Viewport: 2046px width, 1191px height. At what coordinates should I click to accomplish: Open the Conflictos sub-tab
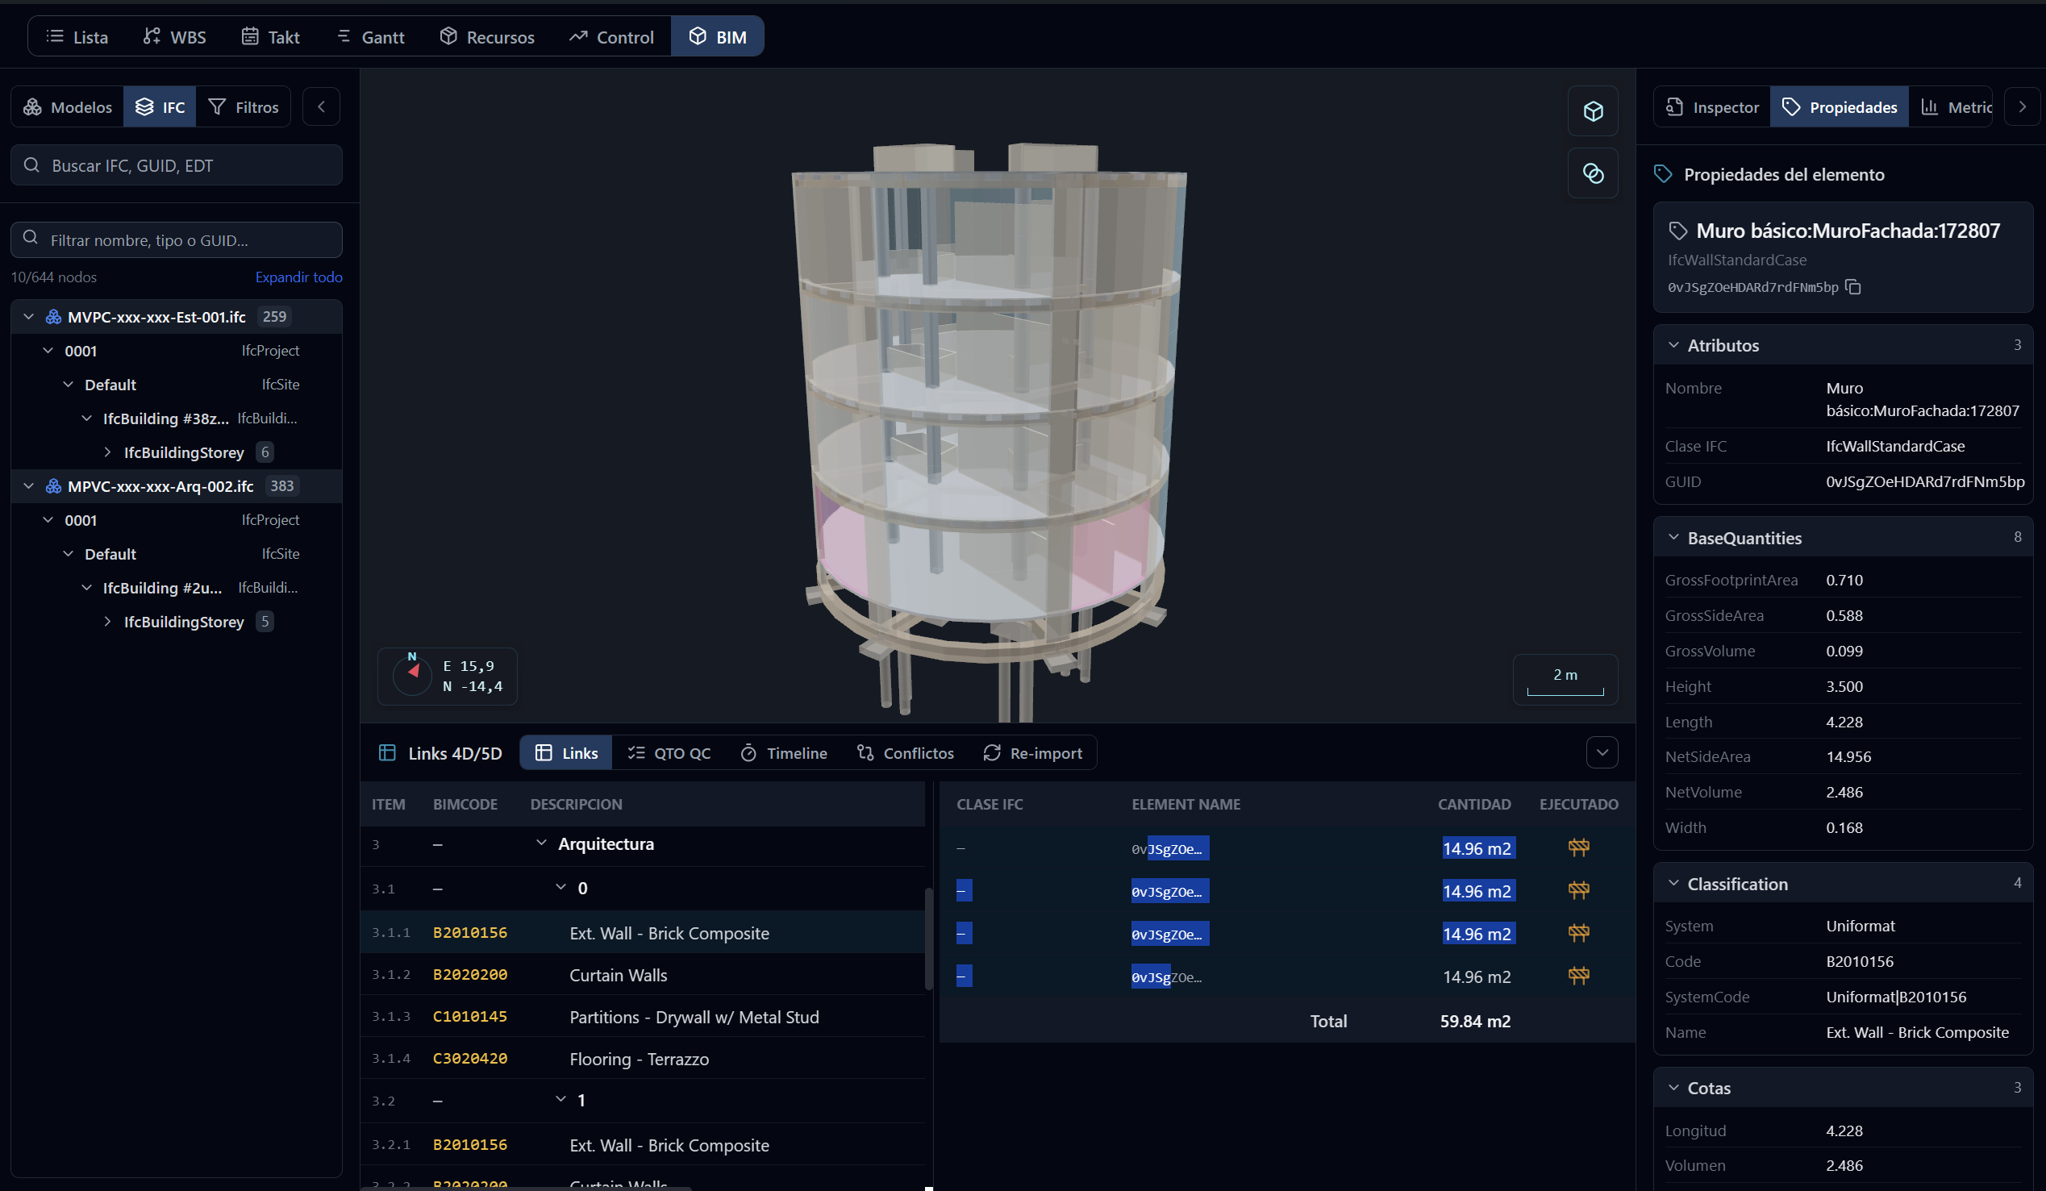[x=906, y=753]
